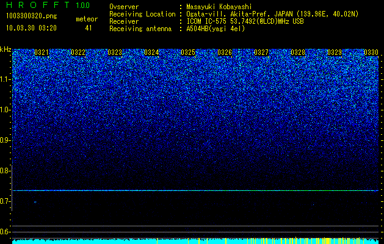Click the 1.1 kHz axis label
The image size is (384, 244).
point(5,79)
